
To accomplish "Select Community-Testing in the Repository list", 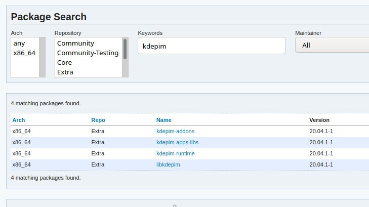I will pos(89,53).
